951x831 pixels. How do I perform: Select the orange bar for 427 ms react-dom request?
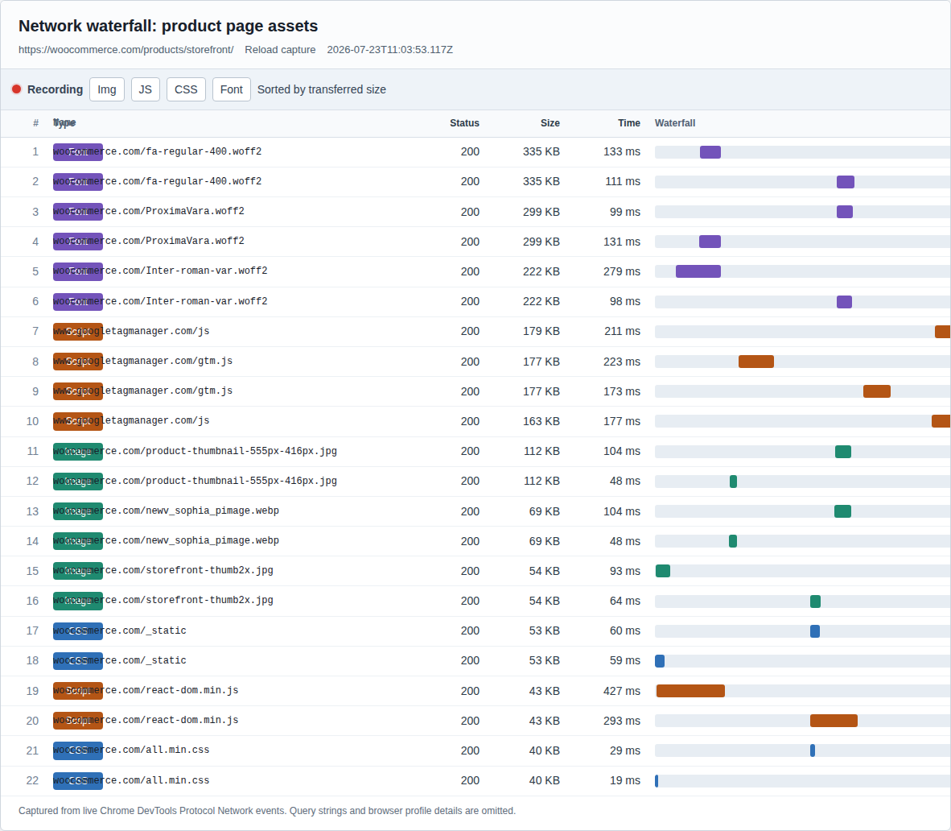[x=691, y=691]
